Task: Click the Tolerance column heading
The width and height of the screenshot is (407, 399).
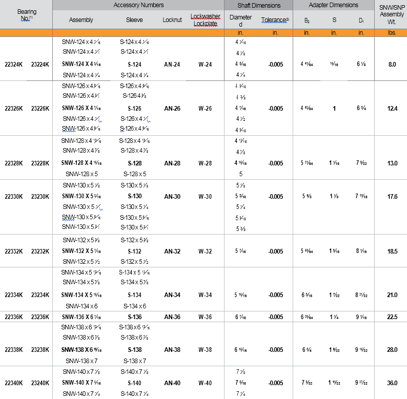Action: (275, 20)
